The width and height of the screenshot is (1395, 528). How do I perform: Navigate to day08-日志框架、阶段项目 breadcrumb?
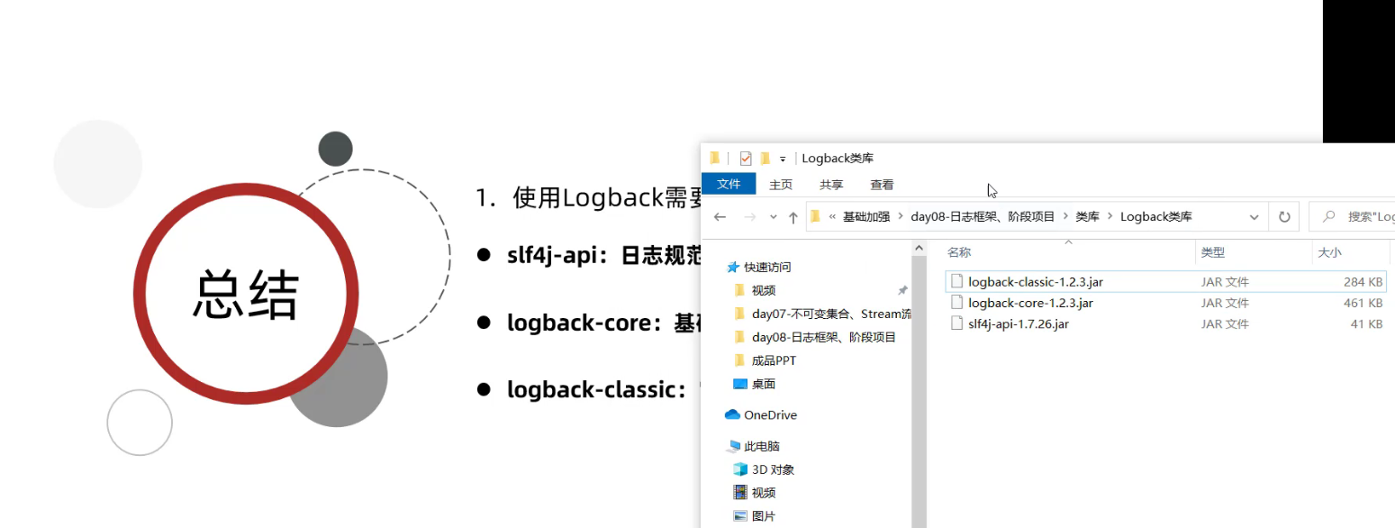point(983,217)
